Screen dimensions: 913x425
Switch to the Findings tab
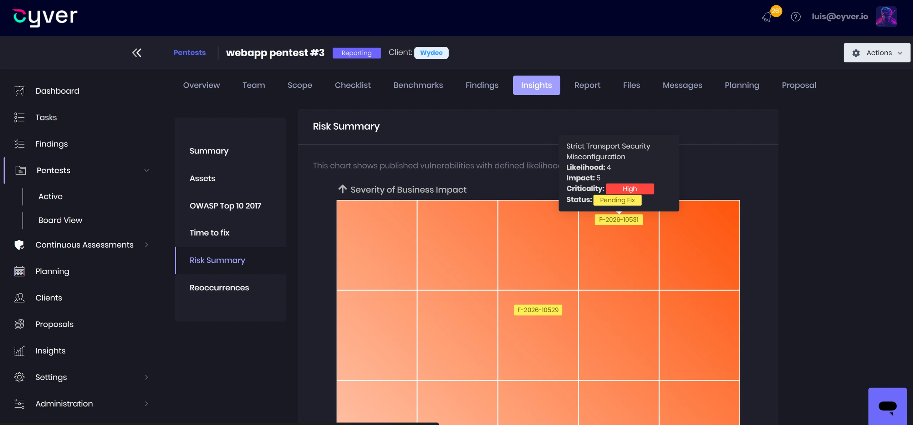coord(482,85)
